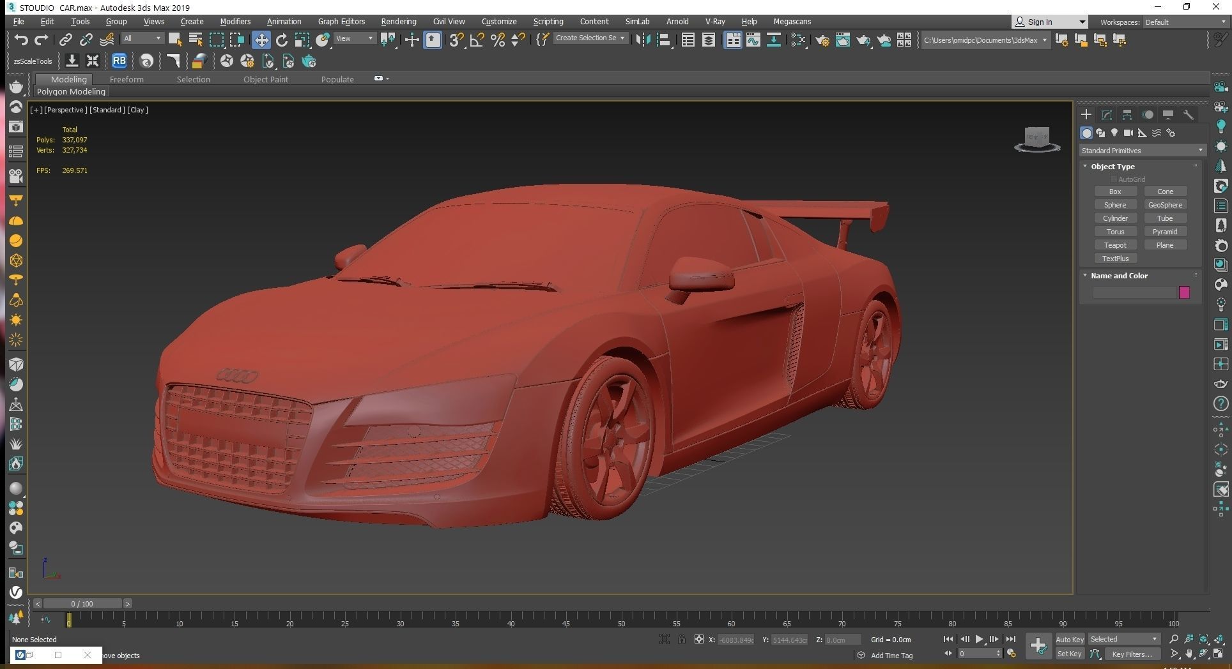
Task: Switch to the Object Paint ribbon tab
Action: [266, 79]
